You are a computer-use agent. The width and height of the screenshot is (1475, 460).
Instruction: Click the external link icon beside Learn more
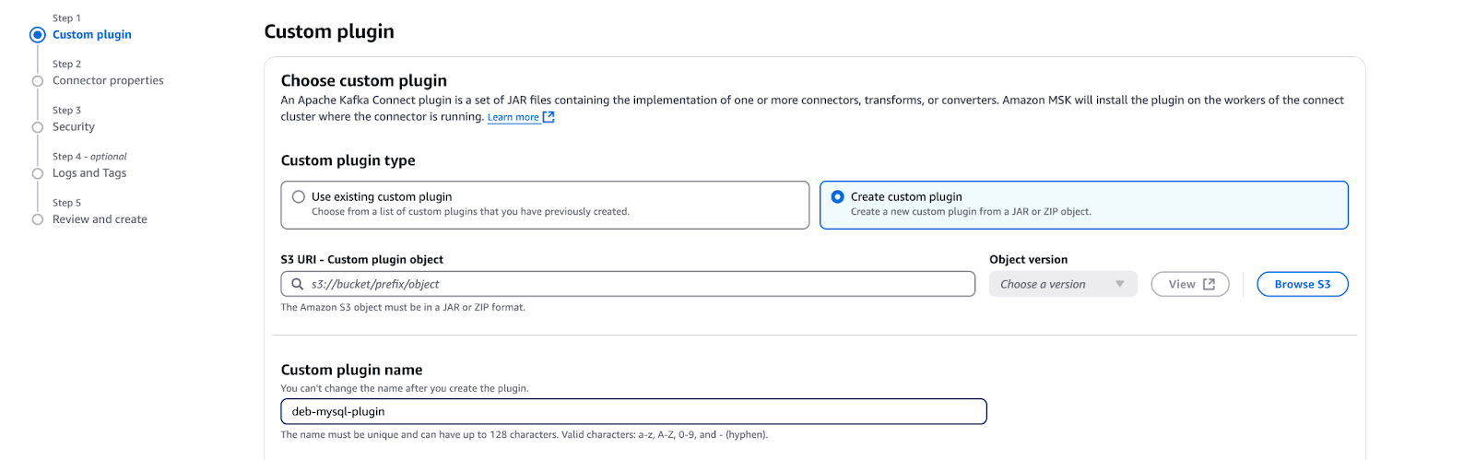(x=549, y=117)
